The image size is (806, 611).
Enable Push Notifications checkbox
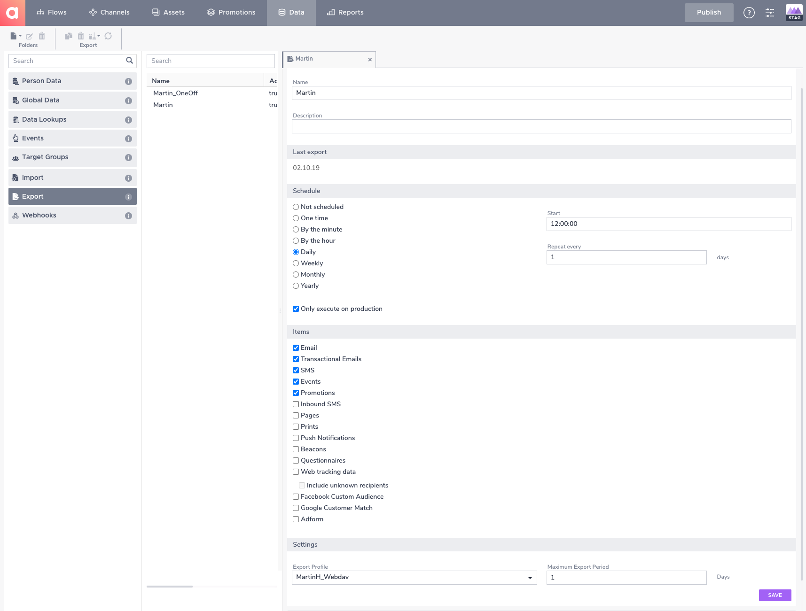[296, 438]
